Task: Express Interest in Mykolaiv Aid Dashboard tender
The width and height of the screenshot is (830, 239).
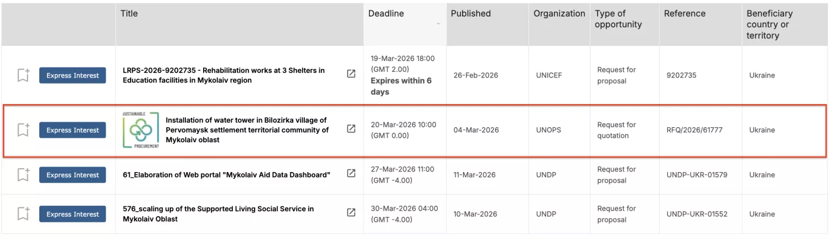Action: coord(72,175)
